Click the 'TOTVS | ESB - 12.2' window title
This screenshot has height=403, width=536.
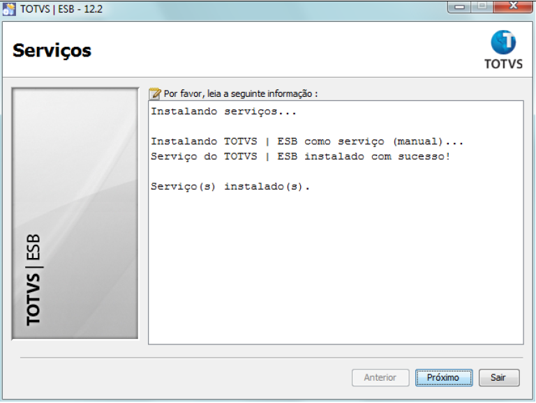coord(61,9)
